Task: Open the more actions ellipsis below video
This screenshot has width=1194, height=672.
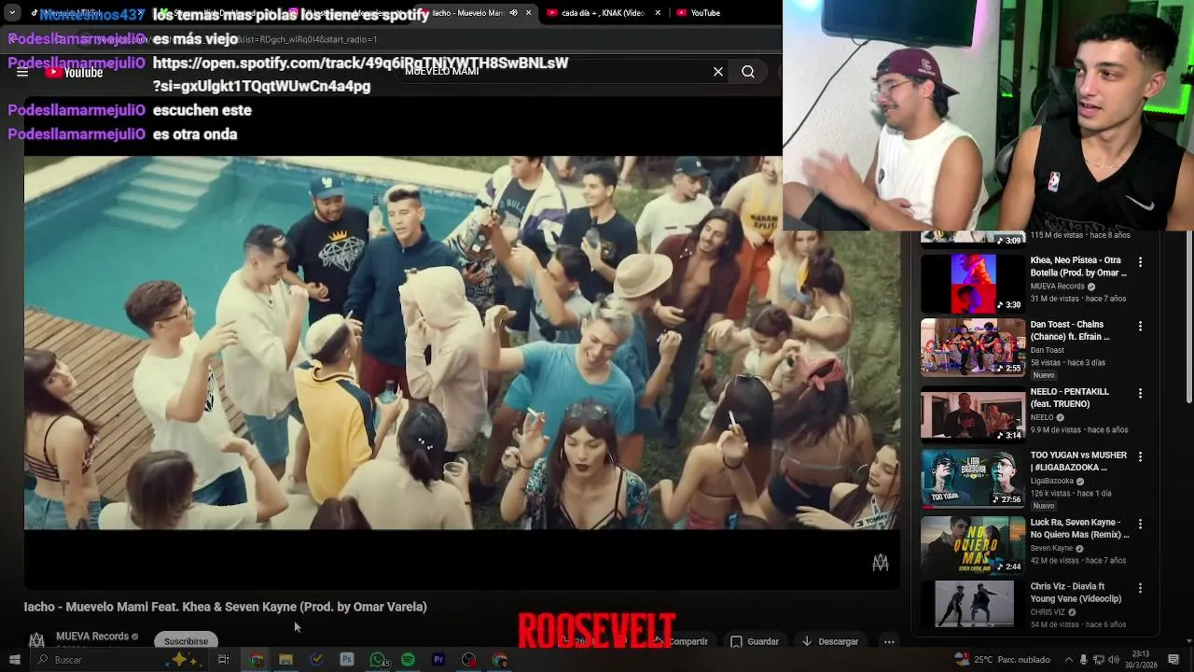Action: (889, 641)
